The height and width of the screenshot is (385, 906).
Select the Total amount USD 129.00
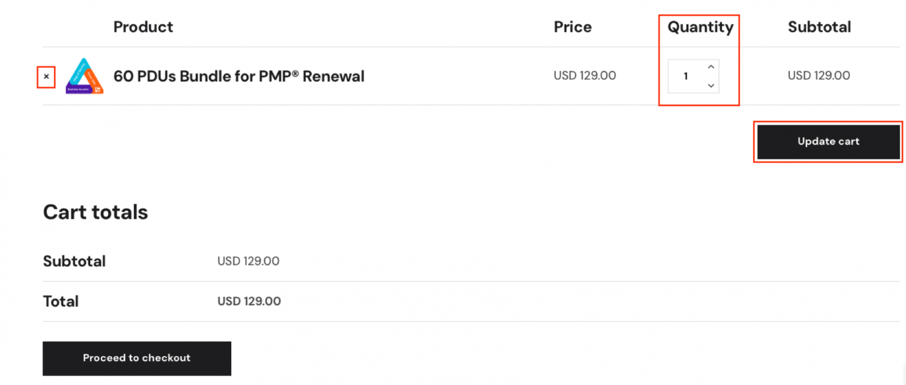coord(249,301)
